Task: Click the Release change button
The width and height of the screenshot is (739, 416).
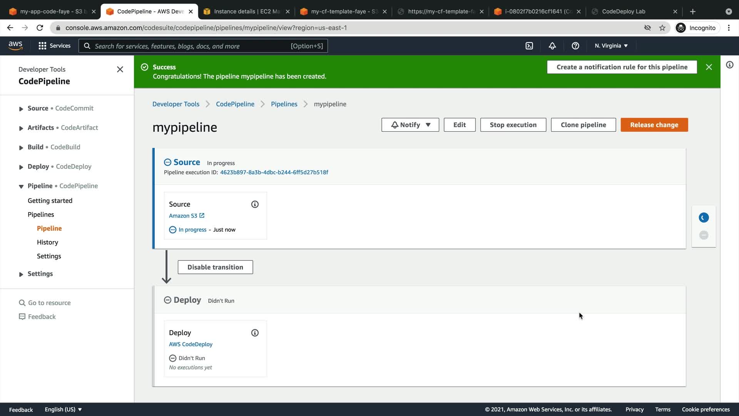Action: click(654, 125)
